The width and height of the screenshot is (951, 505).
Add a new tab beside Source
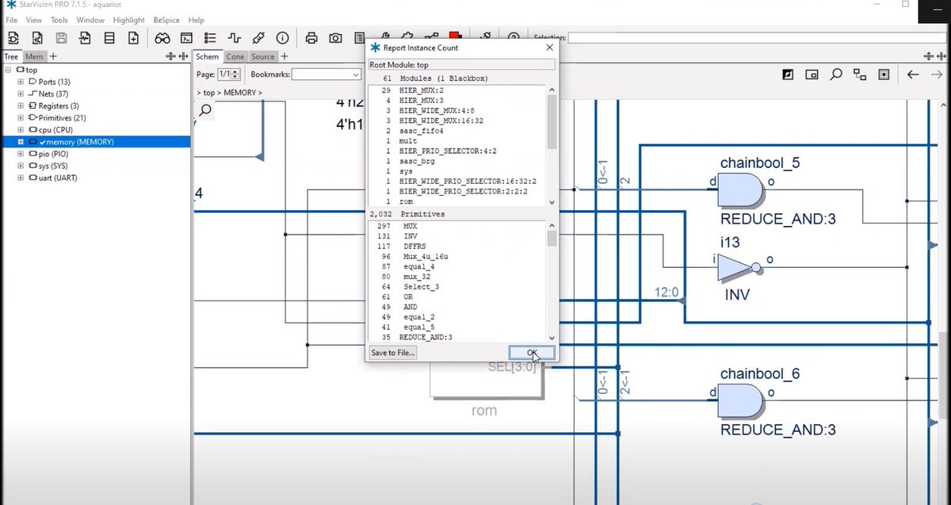point(285,56)
